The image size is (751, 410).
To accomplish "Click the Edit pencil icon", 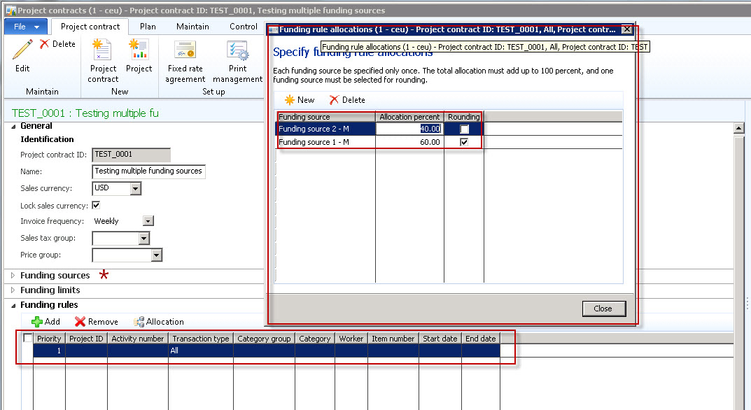I will [22, 50].
